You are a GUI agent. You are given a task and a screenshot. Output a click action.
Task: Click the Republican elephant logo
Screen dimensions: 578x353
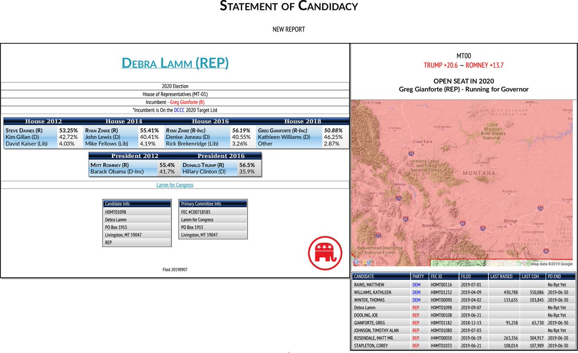(325, 253)
